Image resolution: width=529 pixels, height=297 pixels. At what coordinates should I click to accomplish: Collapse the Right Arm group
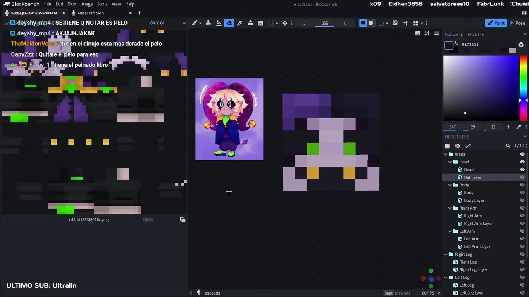450,208
